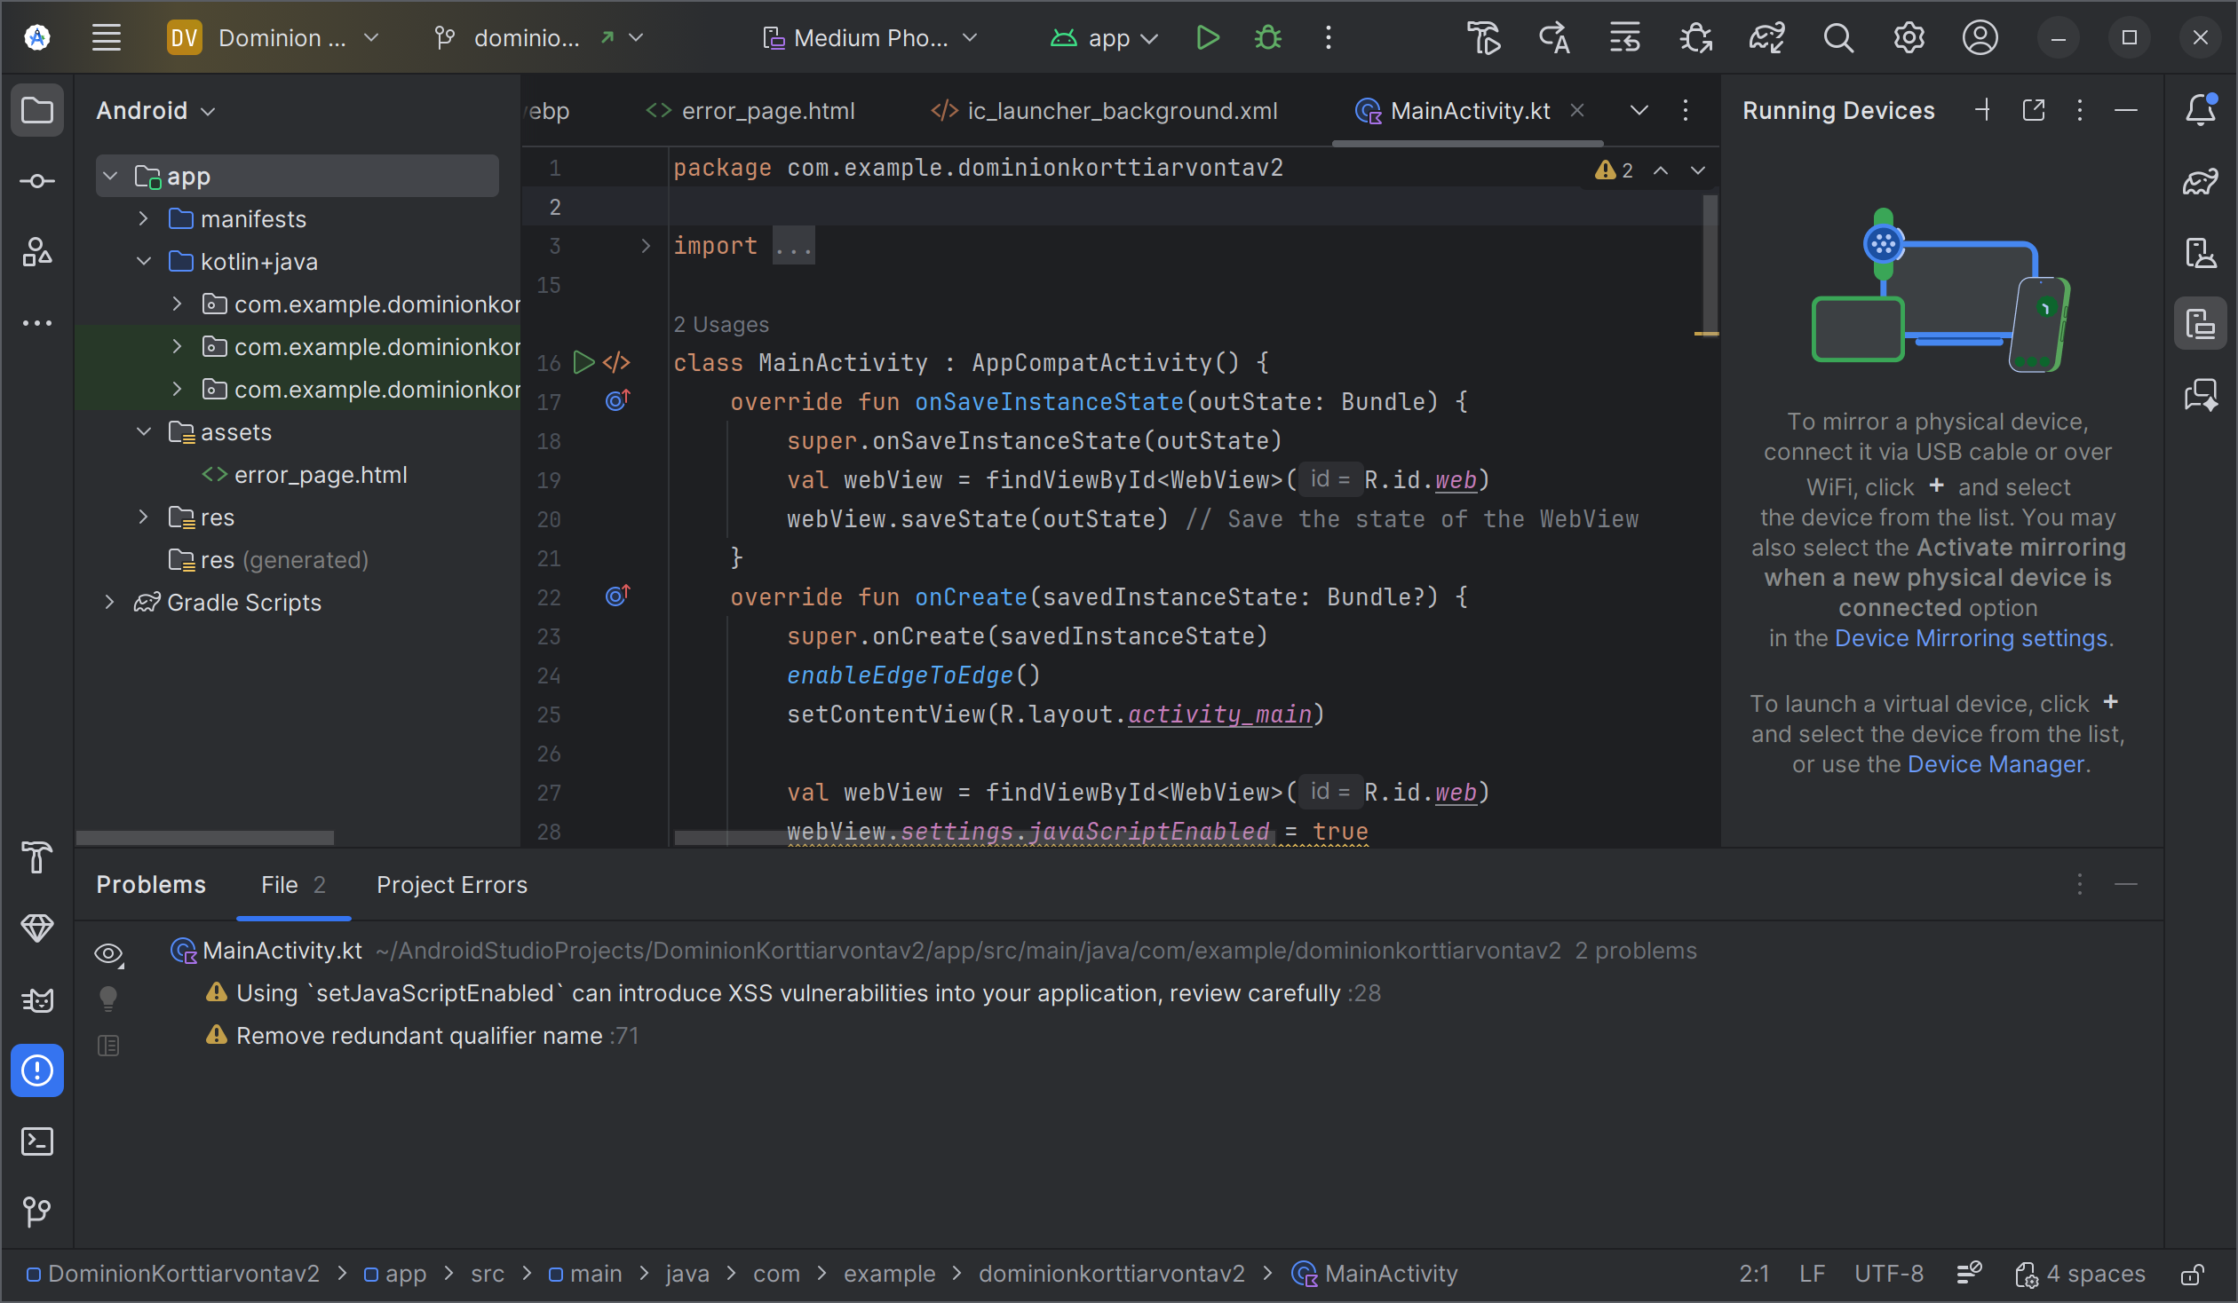
Task: Open the Device Mirroring settings link
Action: pos(1971,638)
